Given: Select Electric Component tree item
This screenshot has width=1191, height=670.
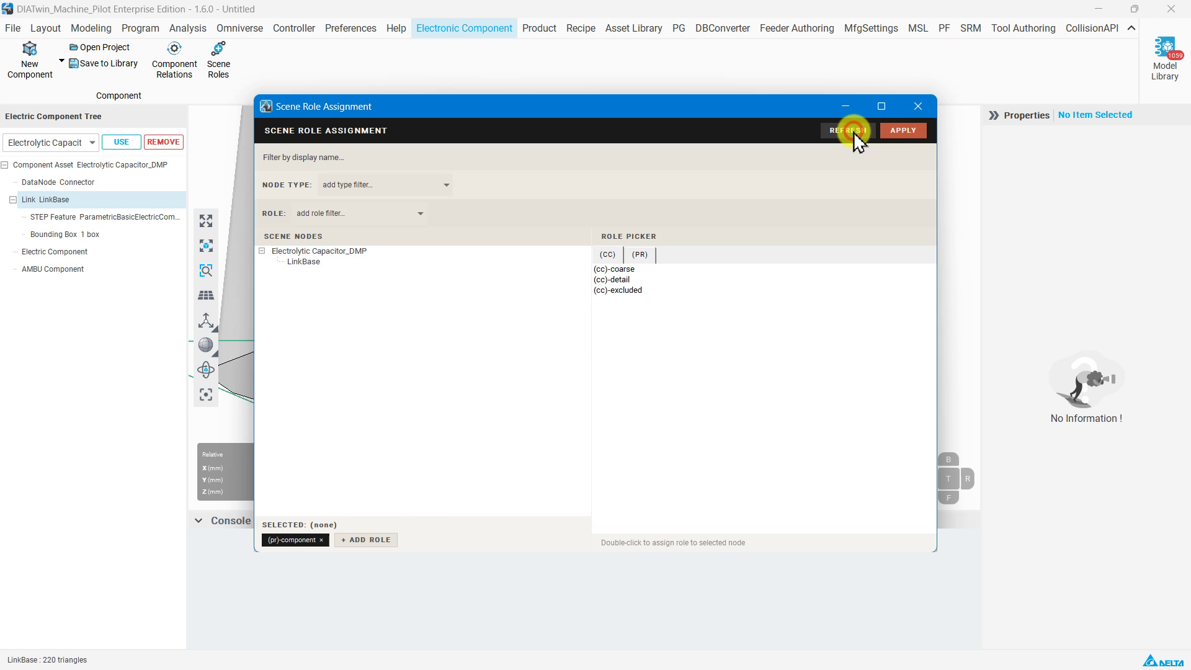Looking at the screenshot, I should pos(55,252).
